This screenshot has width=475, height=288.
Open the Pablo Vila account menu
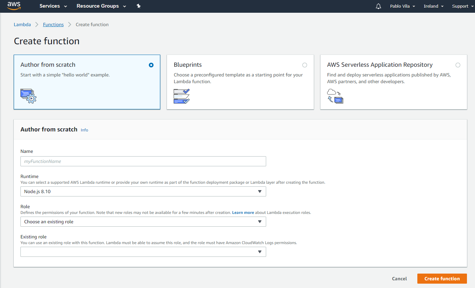(x=403, y=6)
